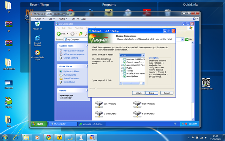The height and width of the screenshot is (141, 225).
Task: Switch to My Computer in XP taskbar
Action: pyautogui.click(x=63, y=124)
